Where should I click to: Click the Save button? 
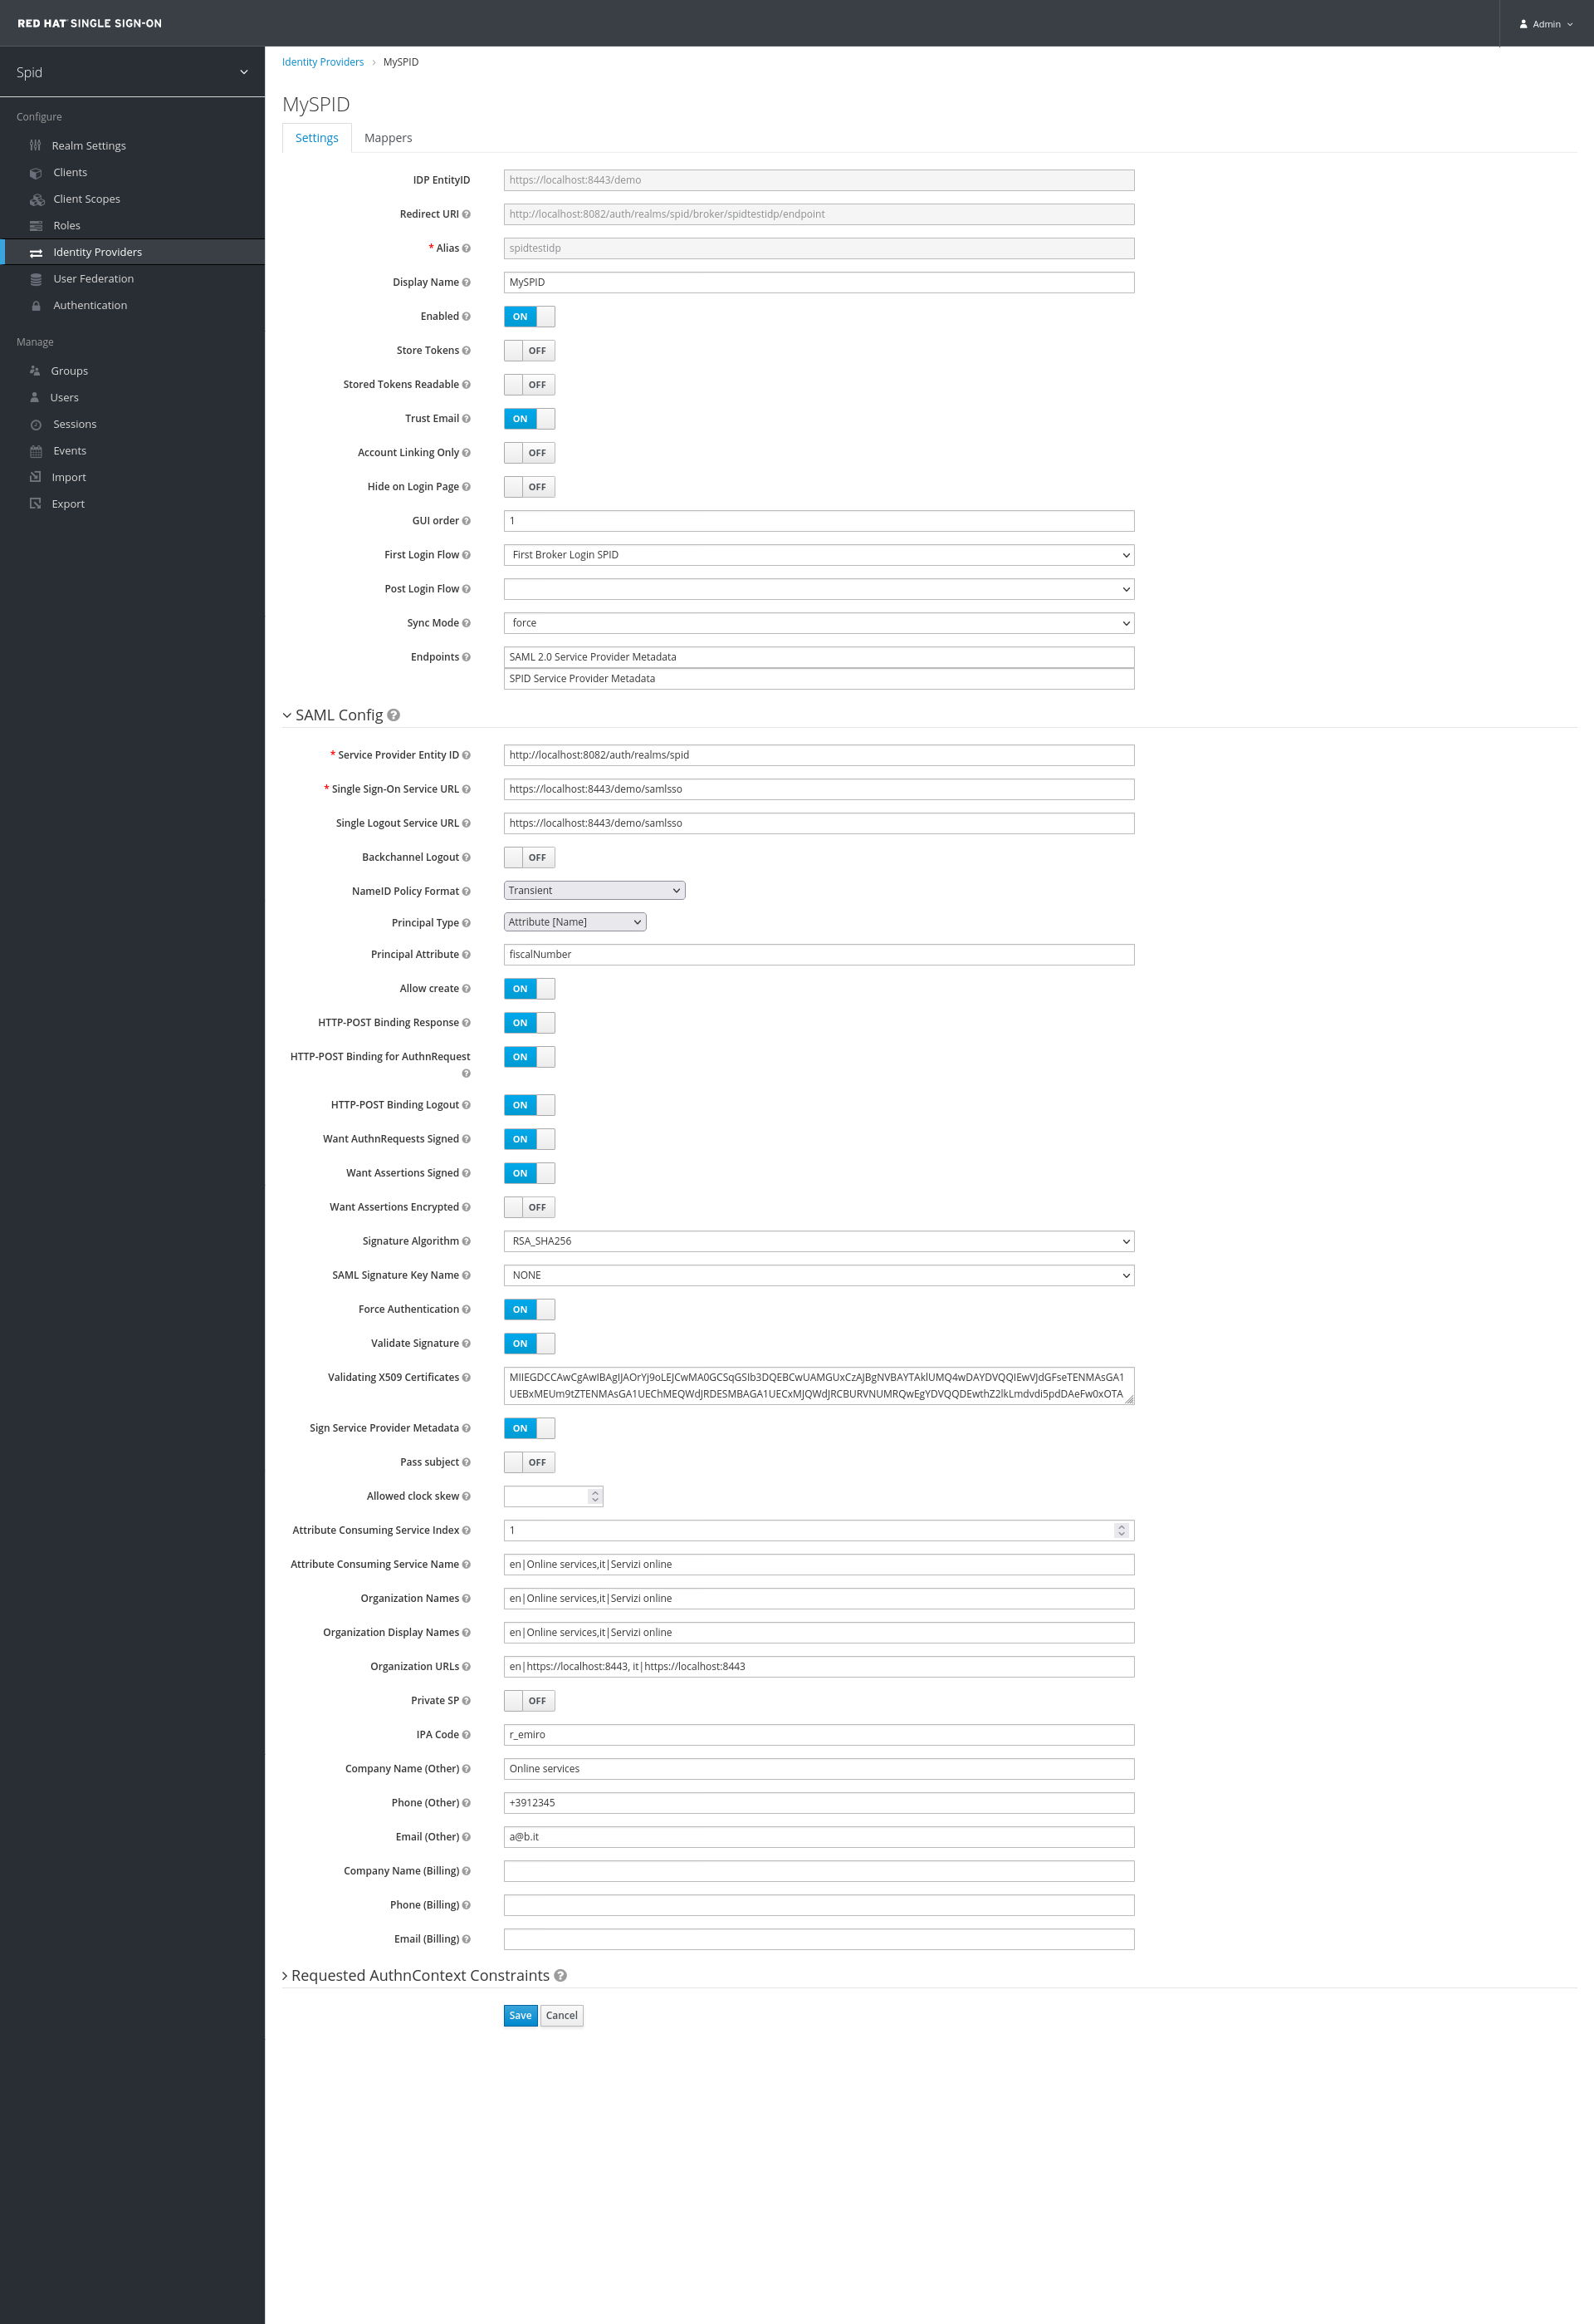click(x=519, y=2015)
